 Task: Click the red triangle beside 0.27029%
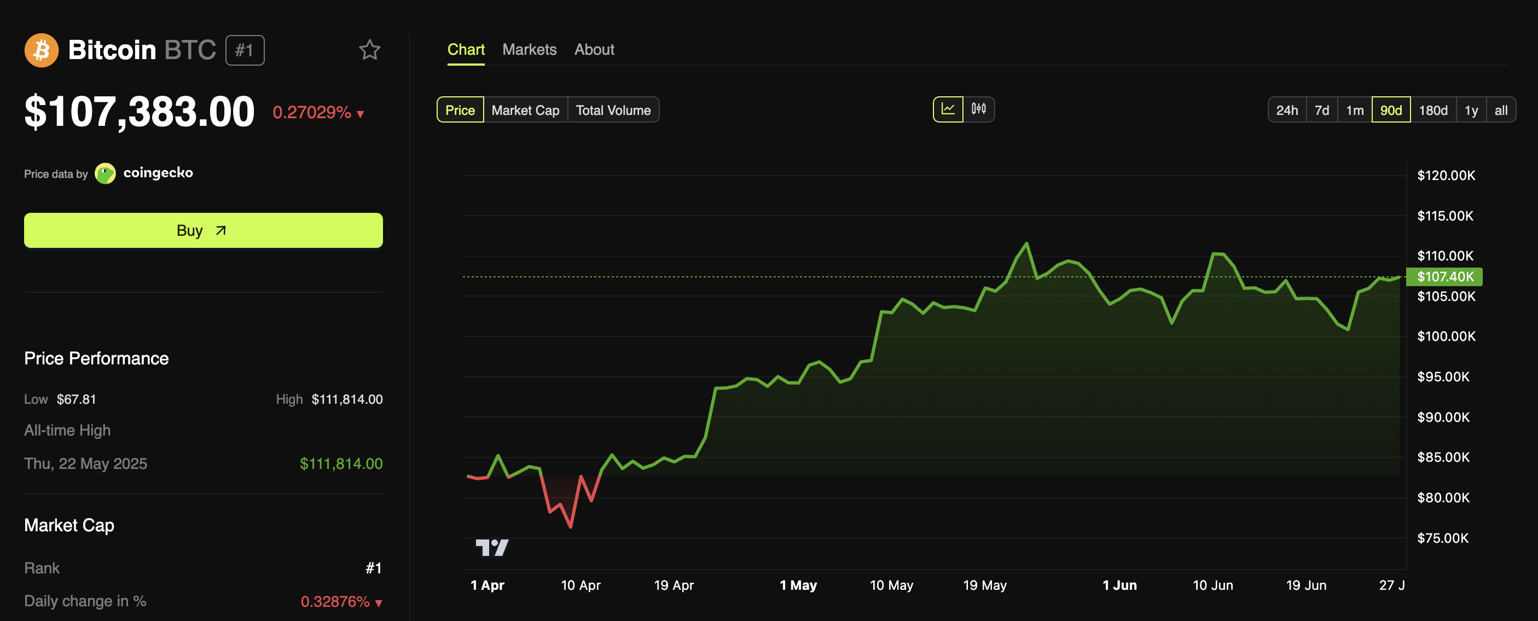pos(359,113)
